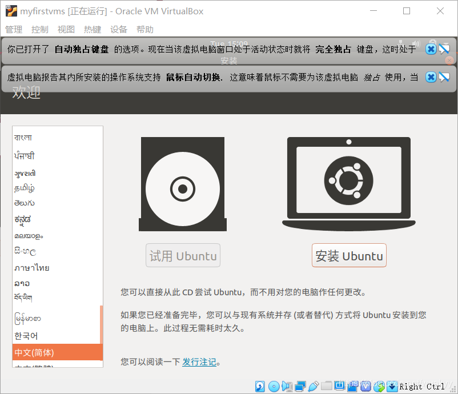Open the 帮助 menu
Image resolution: width=458 pixels, height=394 pixels.
[145, 30]
